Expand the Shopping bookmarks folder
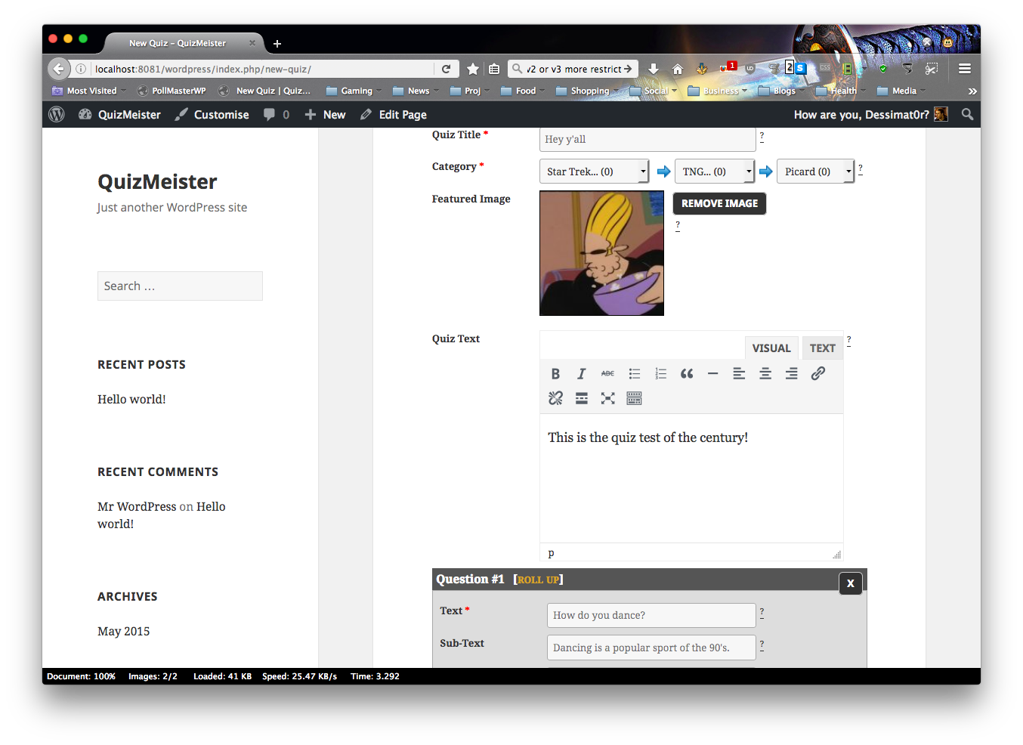The image size is (1023, 745). point(587,91)
